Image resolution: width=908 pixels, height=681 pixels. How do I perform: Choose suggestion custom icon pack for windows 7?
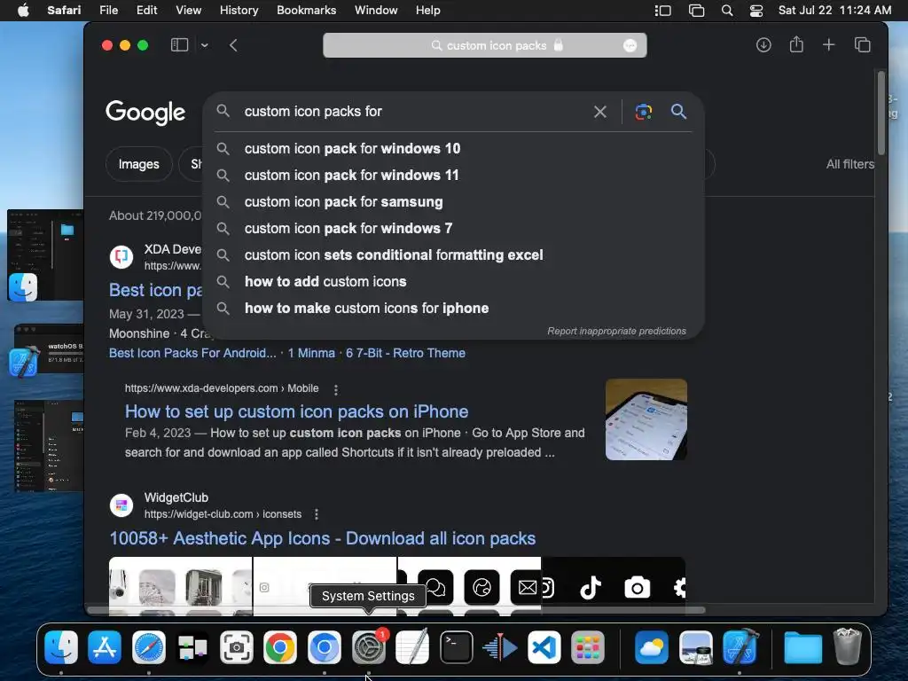coord(453,228)
